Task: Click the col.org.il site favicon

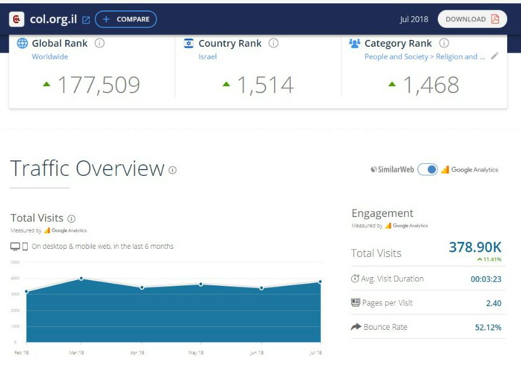Action: pos(17,19)
